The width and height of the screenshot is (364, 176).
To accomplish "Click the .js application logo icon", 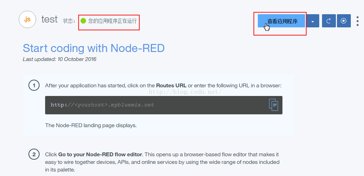I will pyautogui.click(x=27, y=19).
